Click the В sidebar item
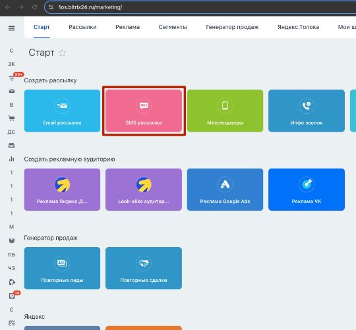The height and width of the screenshot is (330, 356). [x=12, y=105]
